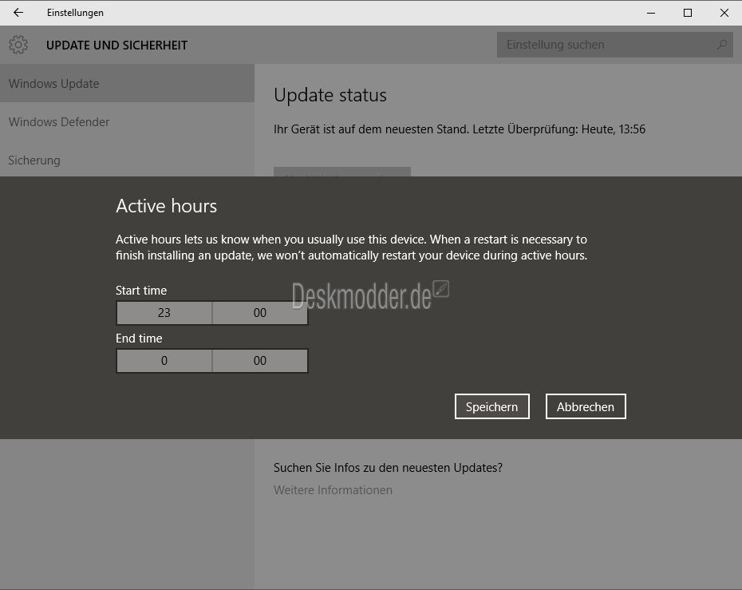Open Weitere Informationen link

point(333,490)
